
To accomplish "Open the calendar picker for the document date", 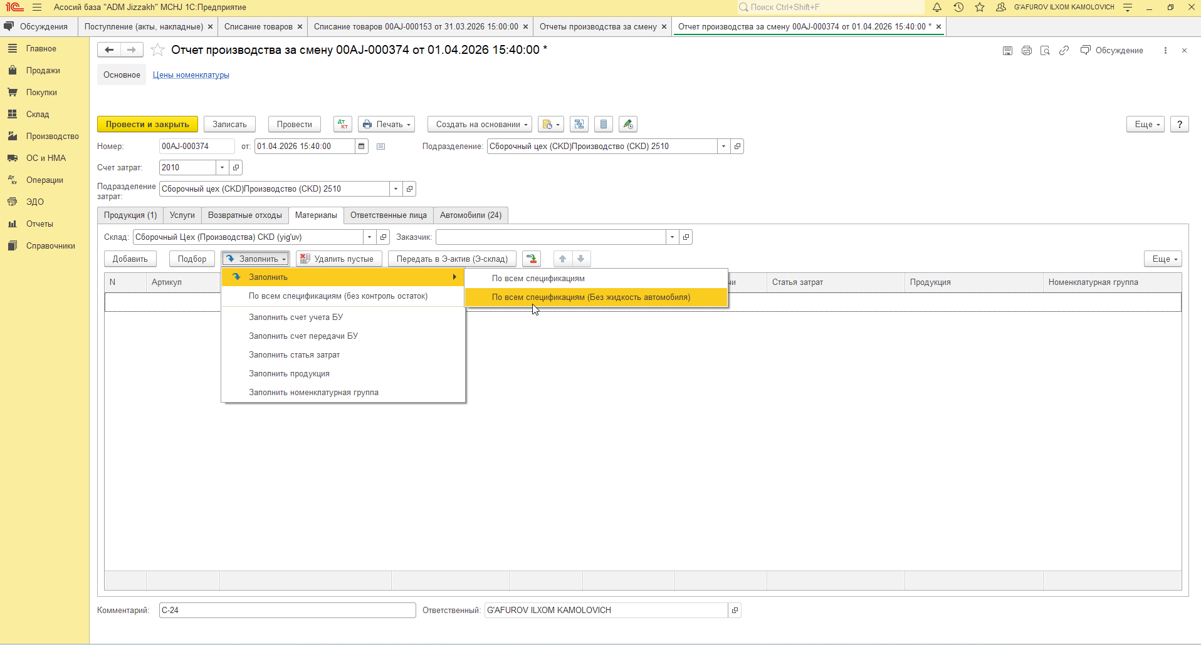I will [x=362, y=147].
